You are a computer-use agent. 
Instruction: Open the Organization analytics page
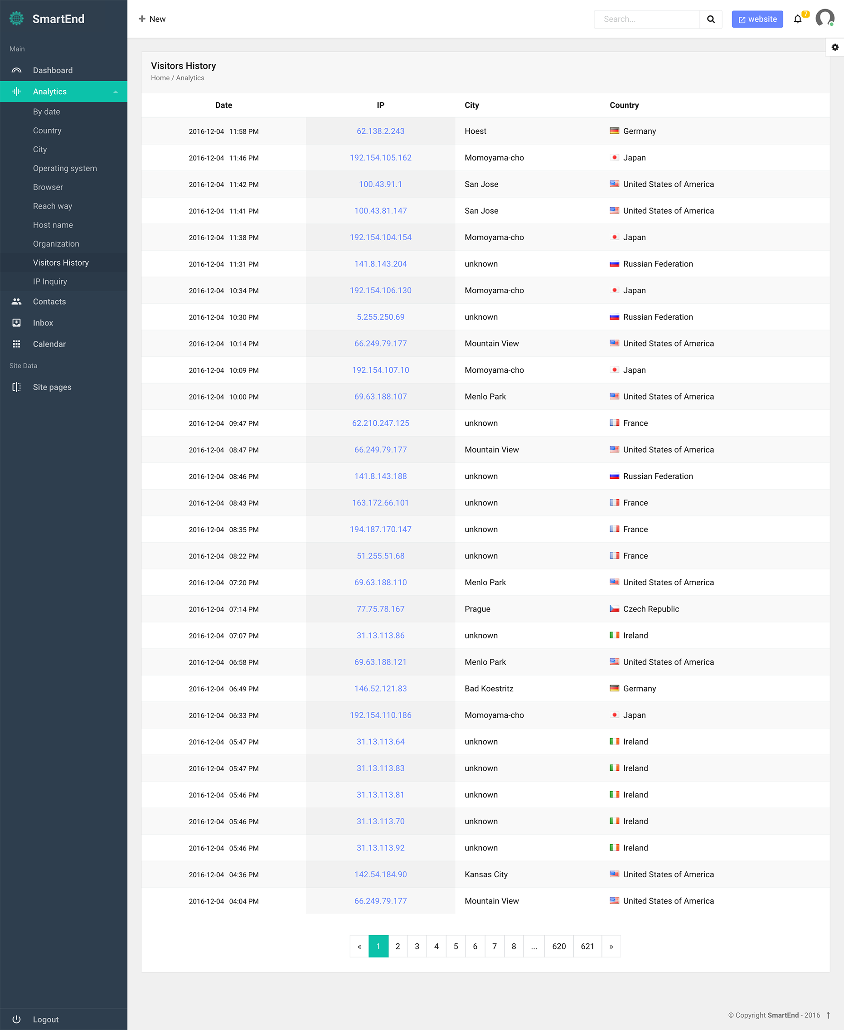56,244
